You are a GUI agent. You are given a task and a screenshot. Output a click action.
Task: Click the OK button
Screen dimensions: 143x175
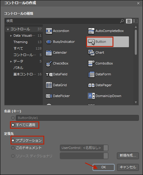103,167
